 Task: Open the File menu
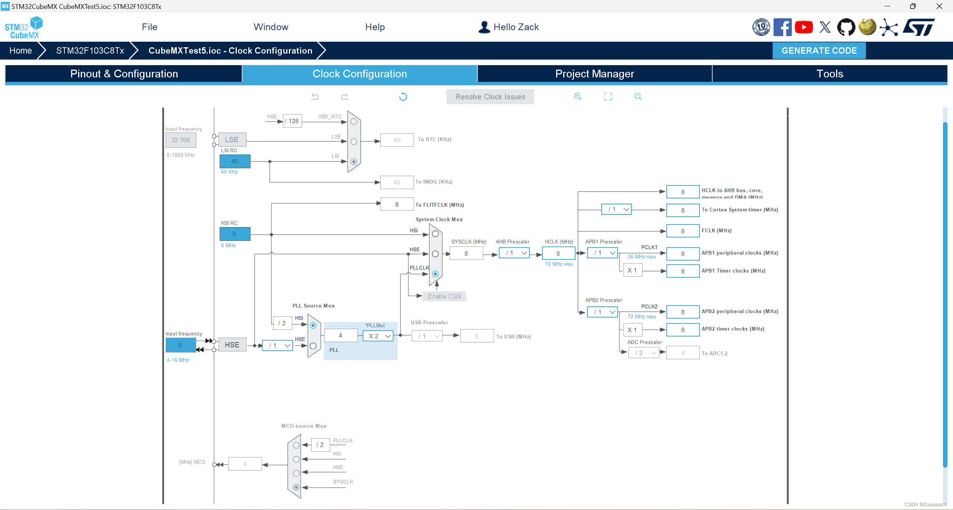(149, 27)
